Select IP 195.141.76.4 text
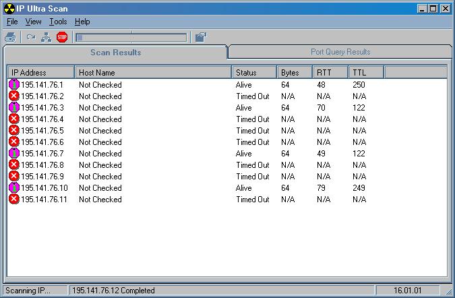Image resolution: width=455 pixels, height=298 pixels. coord(42,119)
